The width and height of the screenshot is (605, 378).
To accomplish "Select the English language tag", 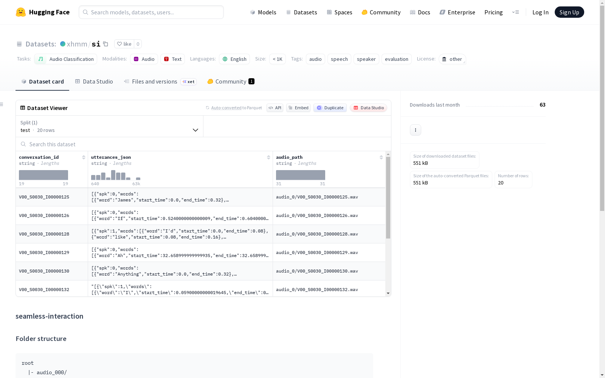I will (x=234, y=59).
